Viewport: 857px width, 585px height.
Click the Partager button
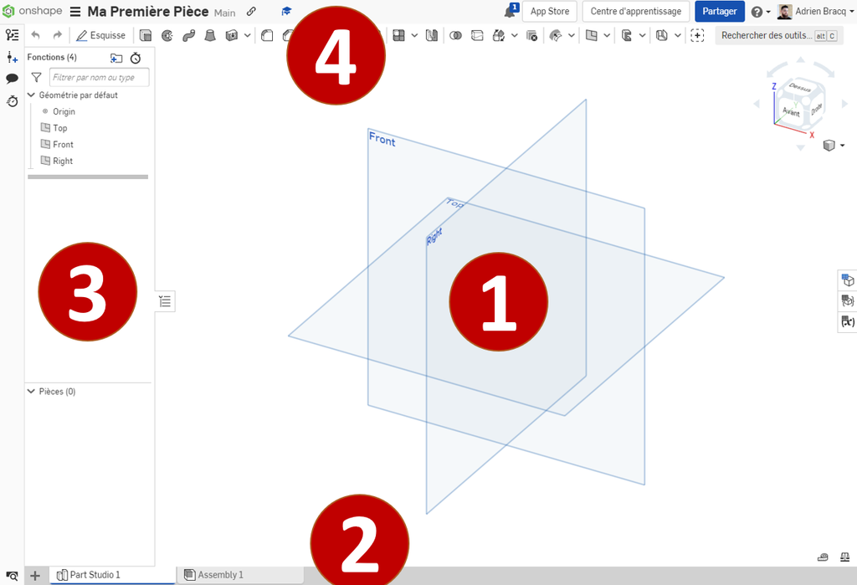tap(719, 12)
